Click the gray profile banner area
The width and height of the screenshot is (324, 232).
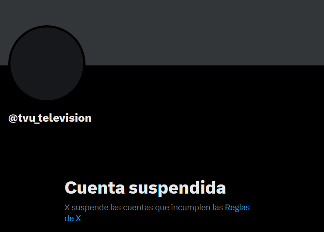coord(162,33)
